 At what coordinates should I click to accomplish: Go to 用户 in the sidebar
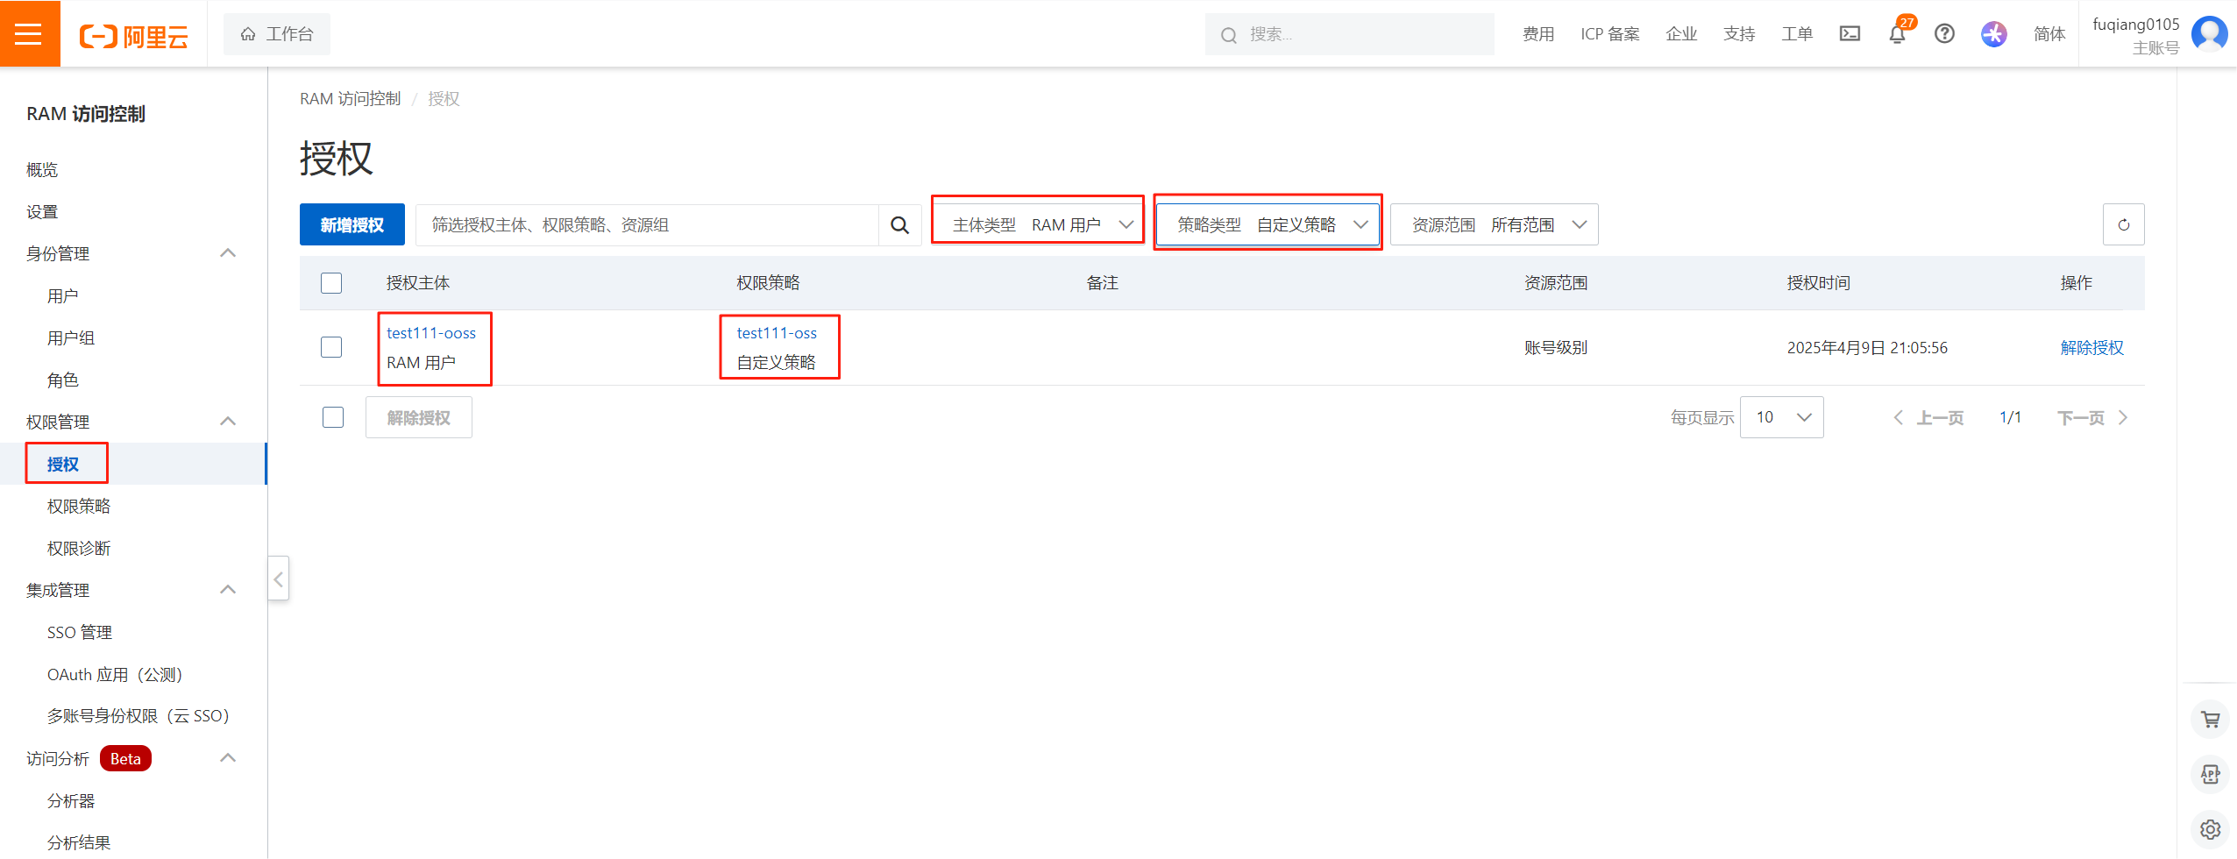[x=63, y=295]
